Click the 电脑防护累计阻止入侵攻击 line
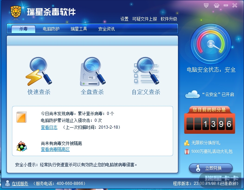 point(71,120)
